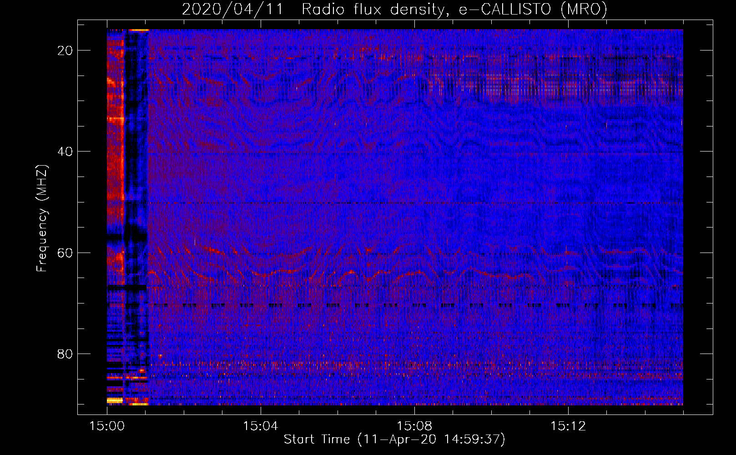Click the 40 MHz frequency tick label
Screen dimensions: 736x455
tap(66, 152)
